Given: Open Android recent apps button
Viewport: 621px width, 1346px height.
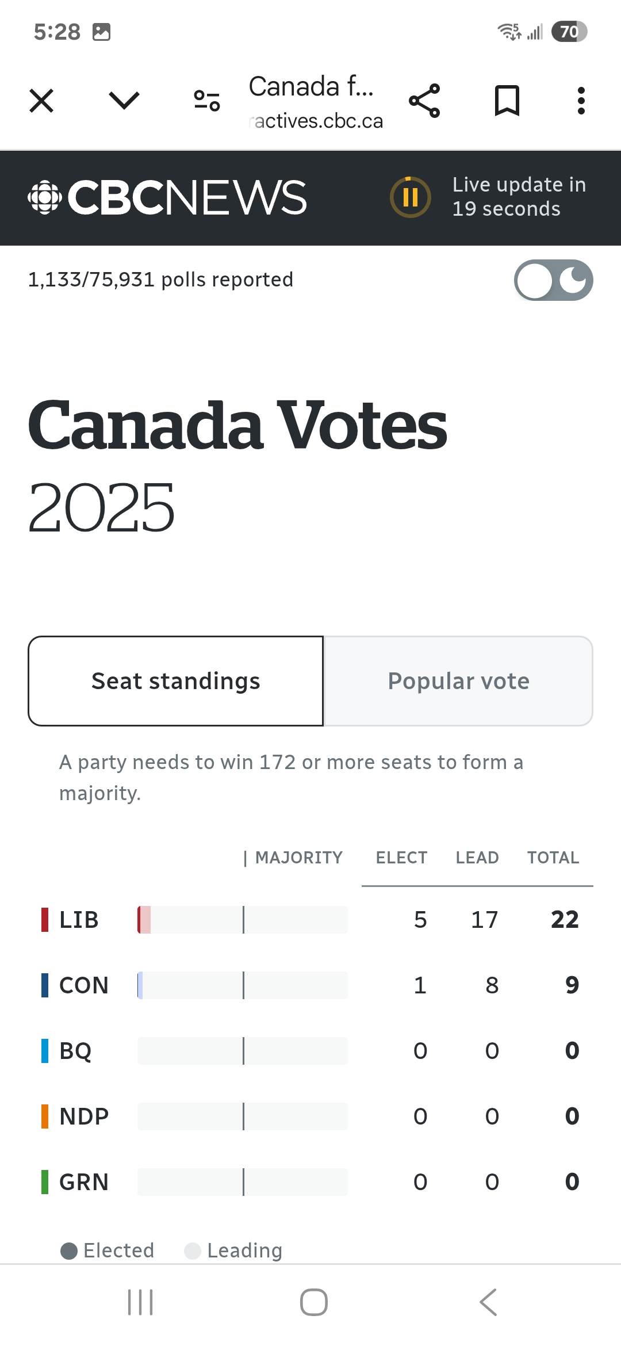Looking at the screenshot, I should [140, 1302].
